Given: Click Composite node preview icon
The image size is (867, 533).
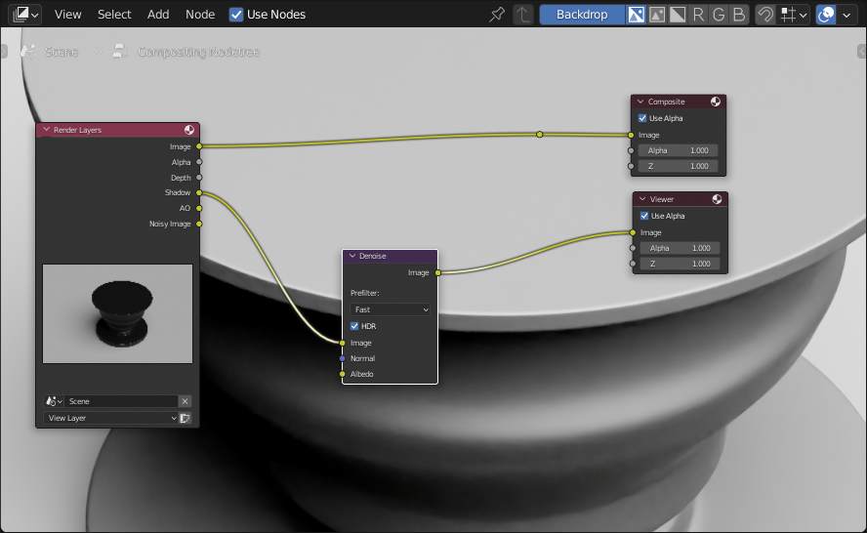Looking at the screenshot, I should 716,102.
